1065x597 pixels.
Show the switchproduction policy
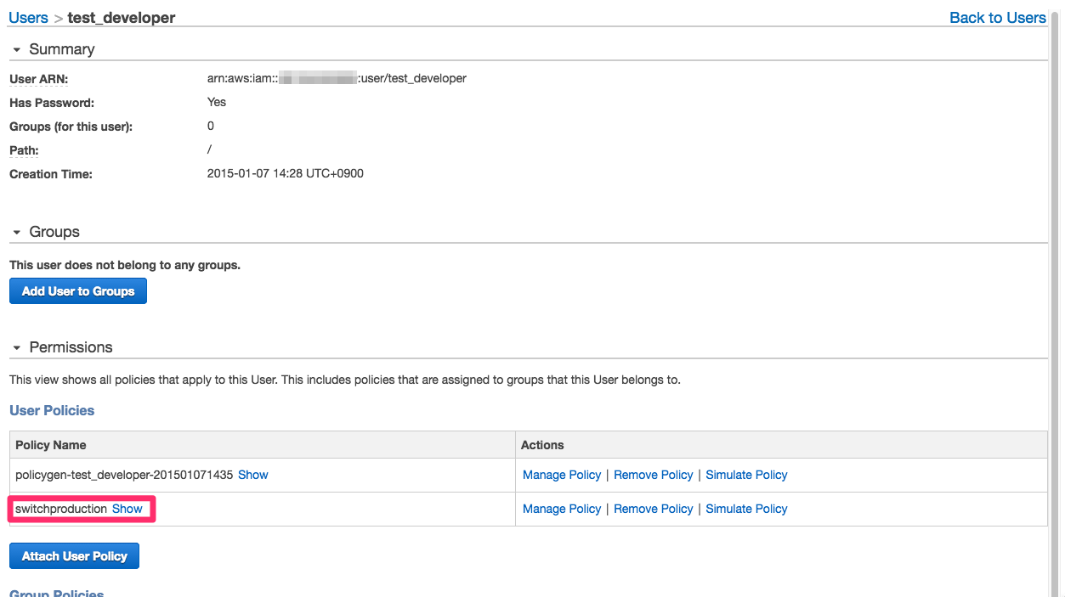click(127, 509)
